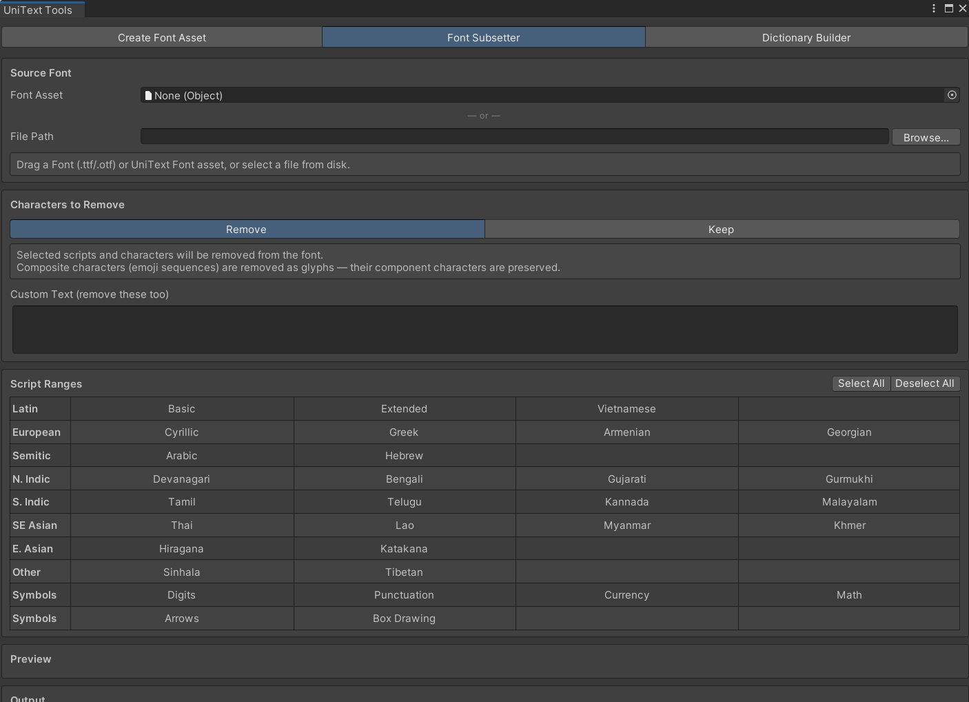
Task: Toggle the Cyrillic script range
Action: pyautogui.click(x=182, y=432)
